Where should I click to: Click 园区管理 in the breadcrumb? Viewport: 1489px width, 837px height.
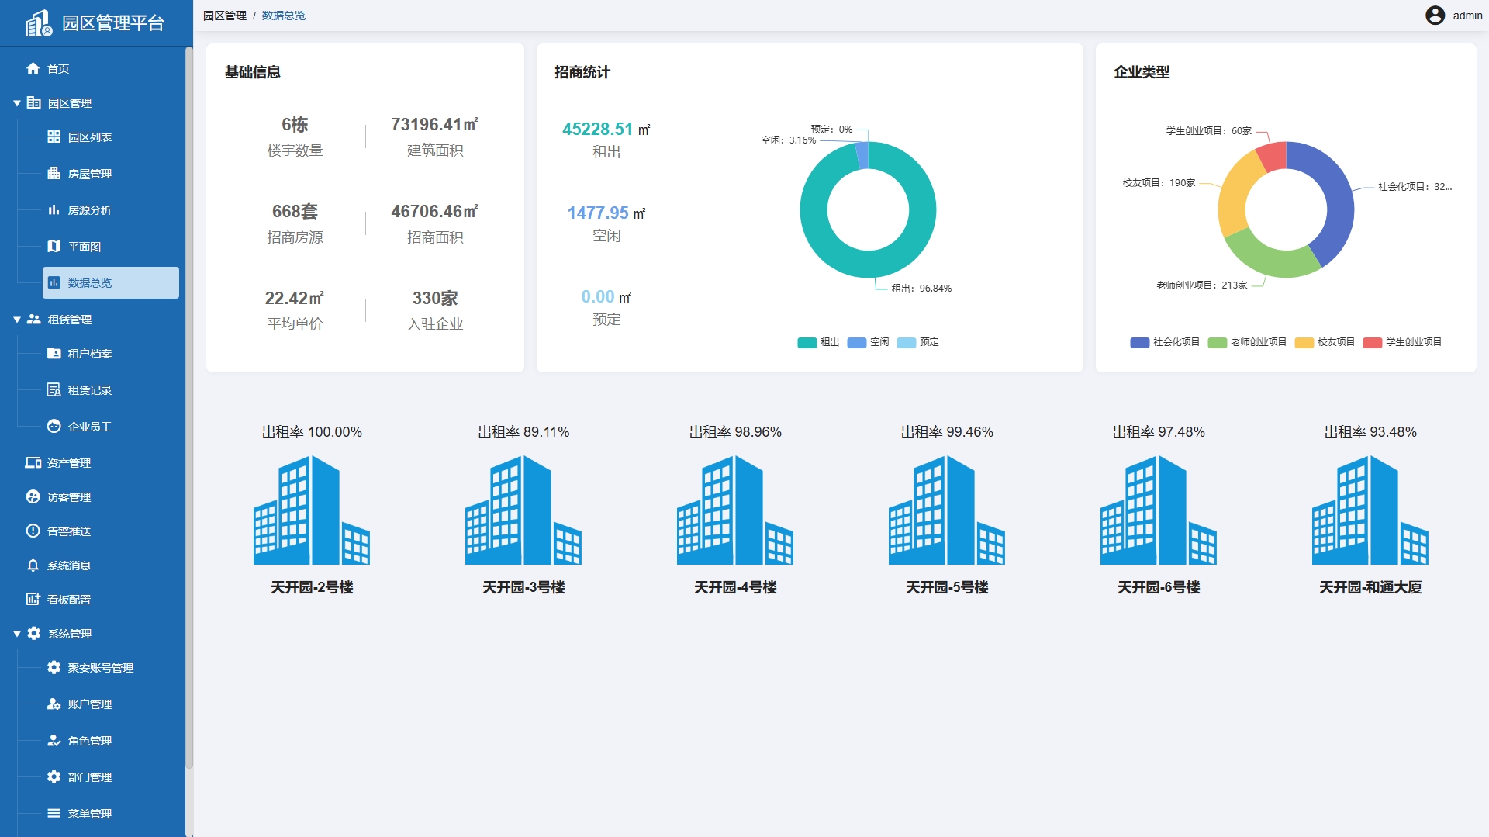click(x=225, y=16)
